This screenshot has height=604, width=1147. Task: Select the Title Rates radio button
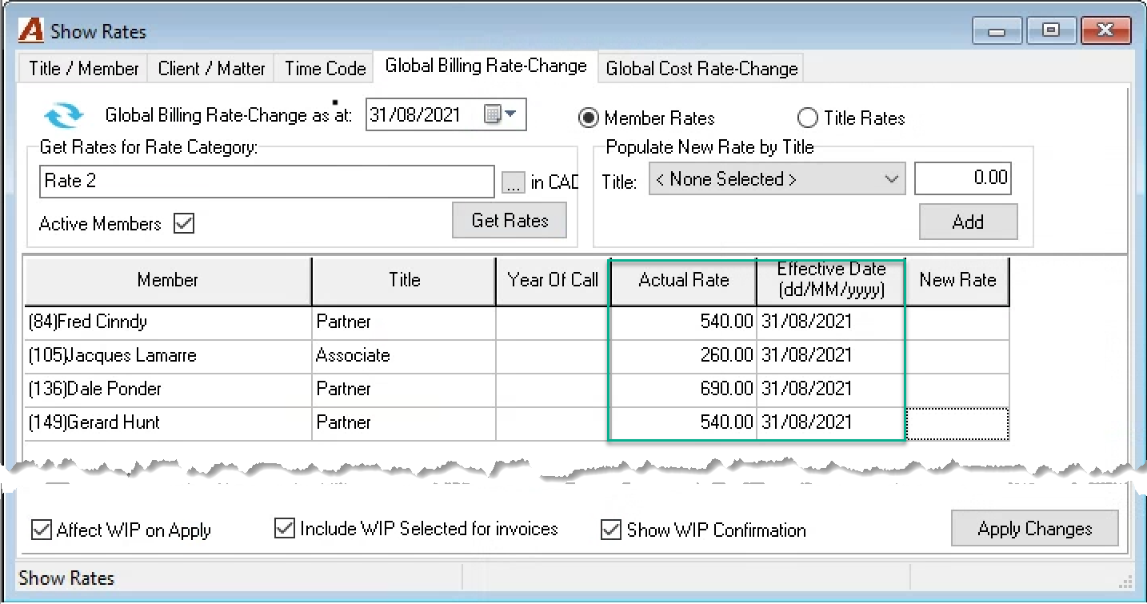pyautogui.click(x=808, y=118)
